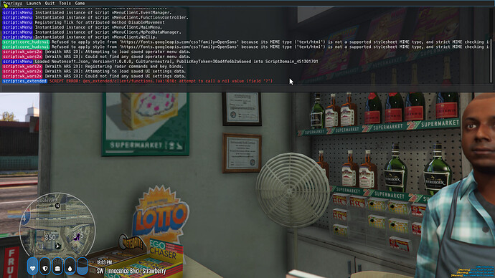Open the Quit menu
The image size is (495, 278).
49,3
